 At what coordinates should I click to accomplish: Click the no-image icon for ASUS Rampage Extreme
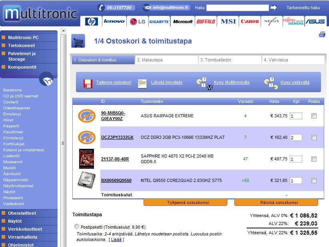pos(87,116)
